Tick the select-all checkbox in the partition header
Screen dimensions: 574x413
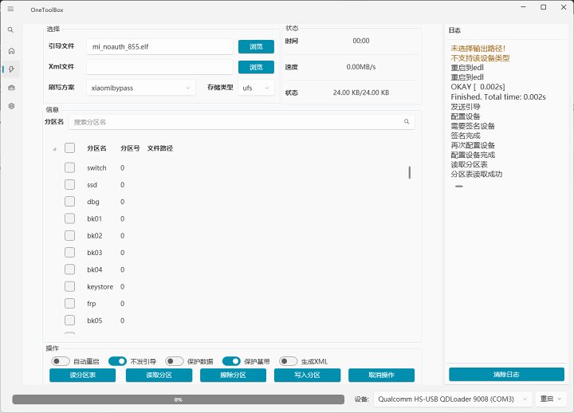[69, 148]
